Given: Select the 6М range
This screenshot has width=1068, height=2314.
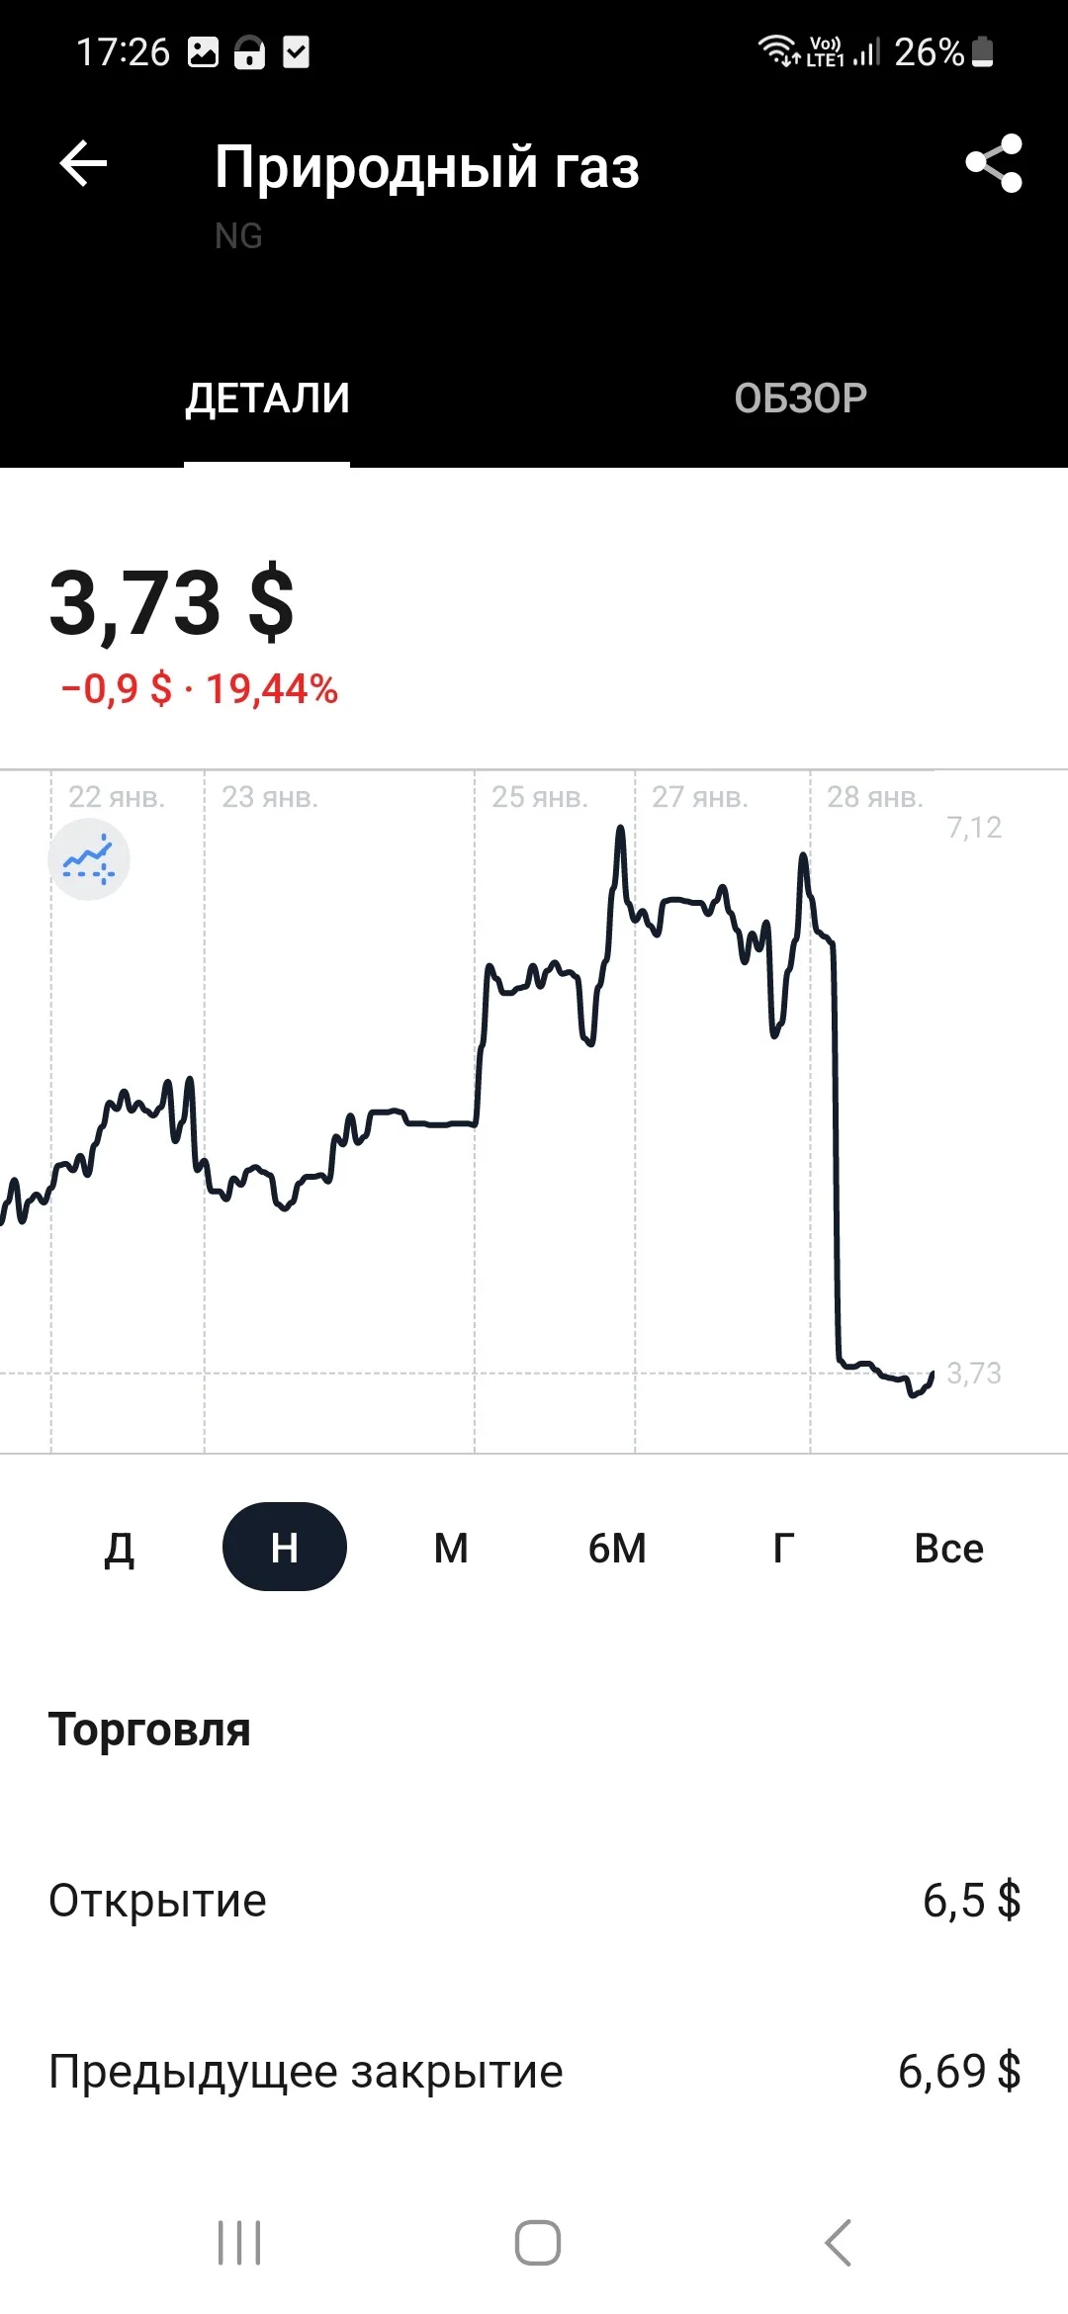Looking at the screenshot, I should tap(617, 1548).
